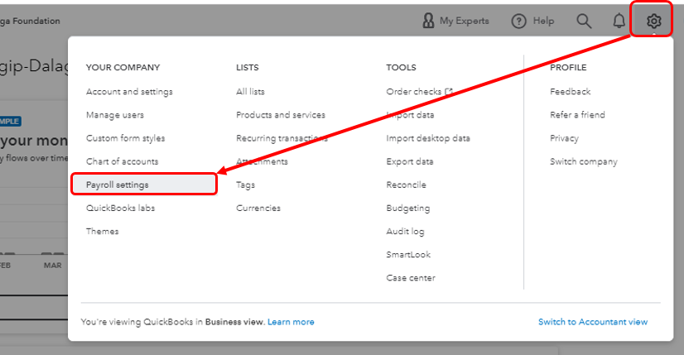Select Themes option
This screenshot has height=355, width=684.
coord(102,231)
